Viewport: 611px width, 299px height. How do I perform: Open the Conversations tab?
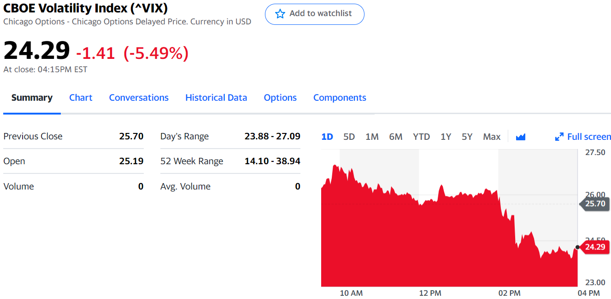(139, 98)
